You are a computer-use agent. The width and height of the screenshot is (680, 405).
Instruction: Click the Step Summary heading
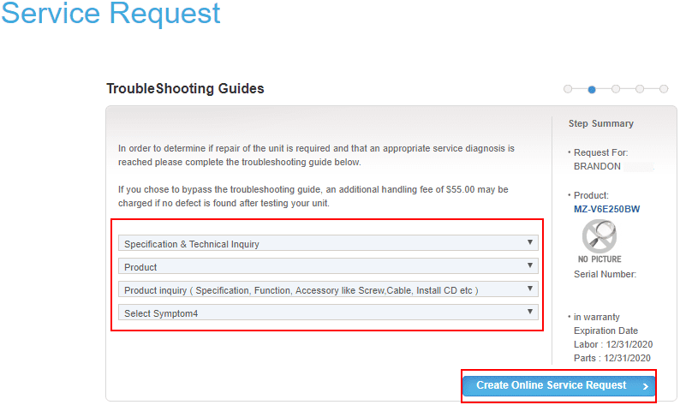[x=601, y=124]
